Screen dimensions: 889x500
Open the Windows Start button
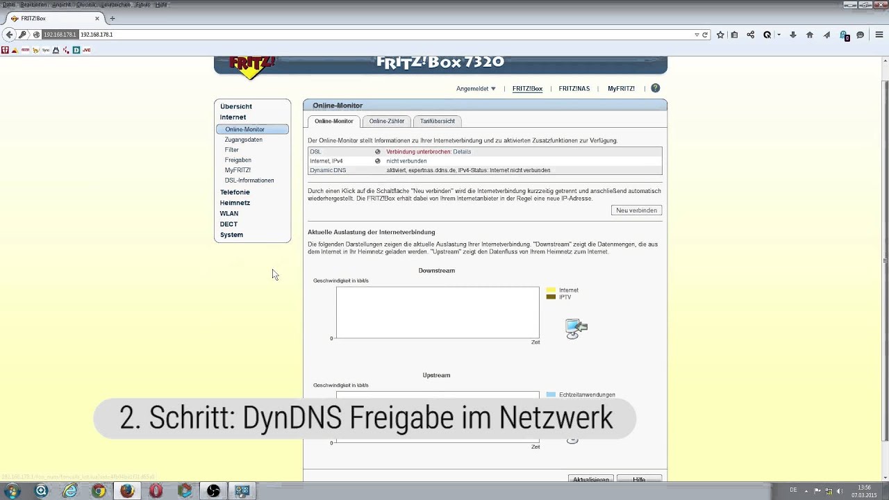(x=13, y=491)
